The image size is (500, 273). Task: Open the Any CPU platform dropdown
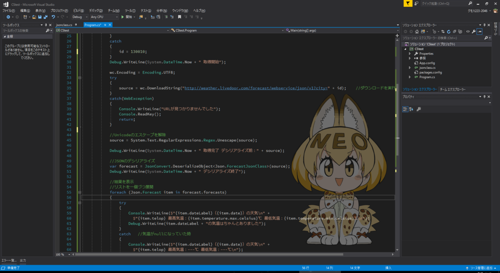(104, 17)
